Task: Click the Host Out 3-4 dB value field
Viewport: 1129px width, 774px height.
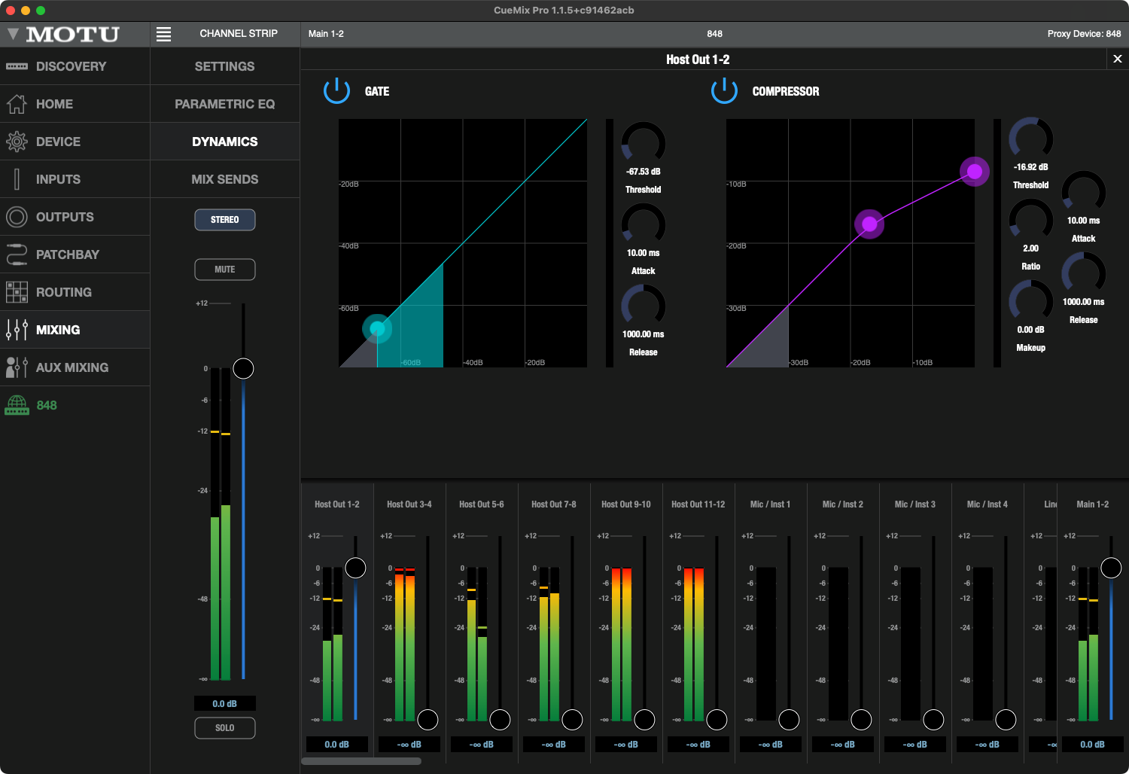Action: (x=409, y=744)
